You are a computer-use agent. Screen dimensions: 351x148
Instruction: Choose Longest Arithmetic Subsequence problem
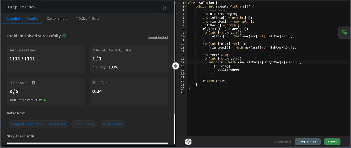(x=38, y=124)
